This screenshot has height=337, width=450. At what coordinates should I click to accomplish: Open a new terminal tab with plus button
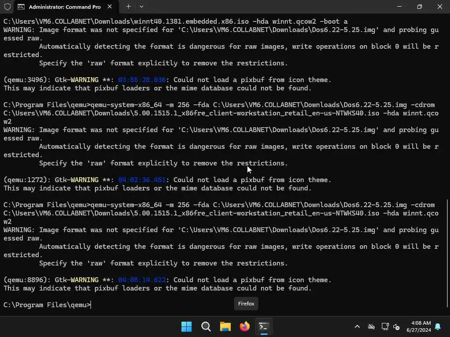[x=129, y=6]
